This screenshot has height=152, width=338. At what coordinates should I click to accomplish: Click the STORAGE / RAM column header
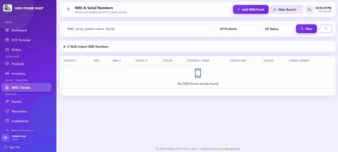coord(198,61)
